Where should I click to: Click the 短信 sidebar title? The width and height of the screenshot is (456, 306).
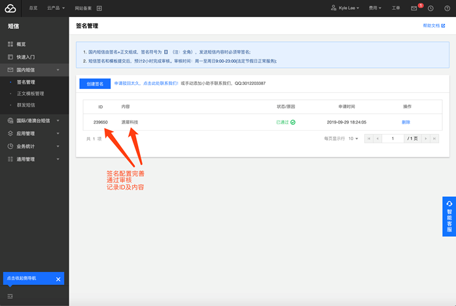point(13,26)
